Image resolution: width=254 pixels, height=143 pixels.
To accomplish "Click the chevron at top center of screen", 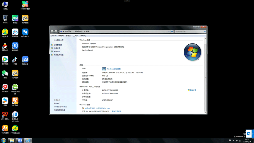I will tap(127, 1).
